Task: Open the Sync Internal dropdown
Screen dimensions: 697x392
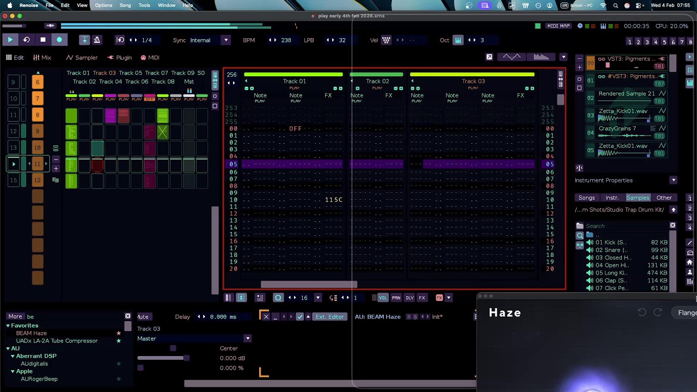Action: point(225,40)
